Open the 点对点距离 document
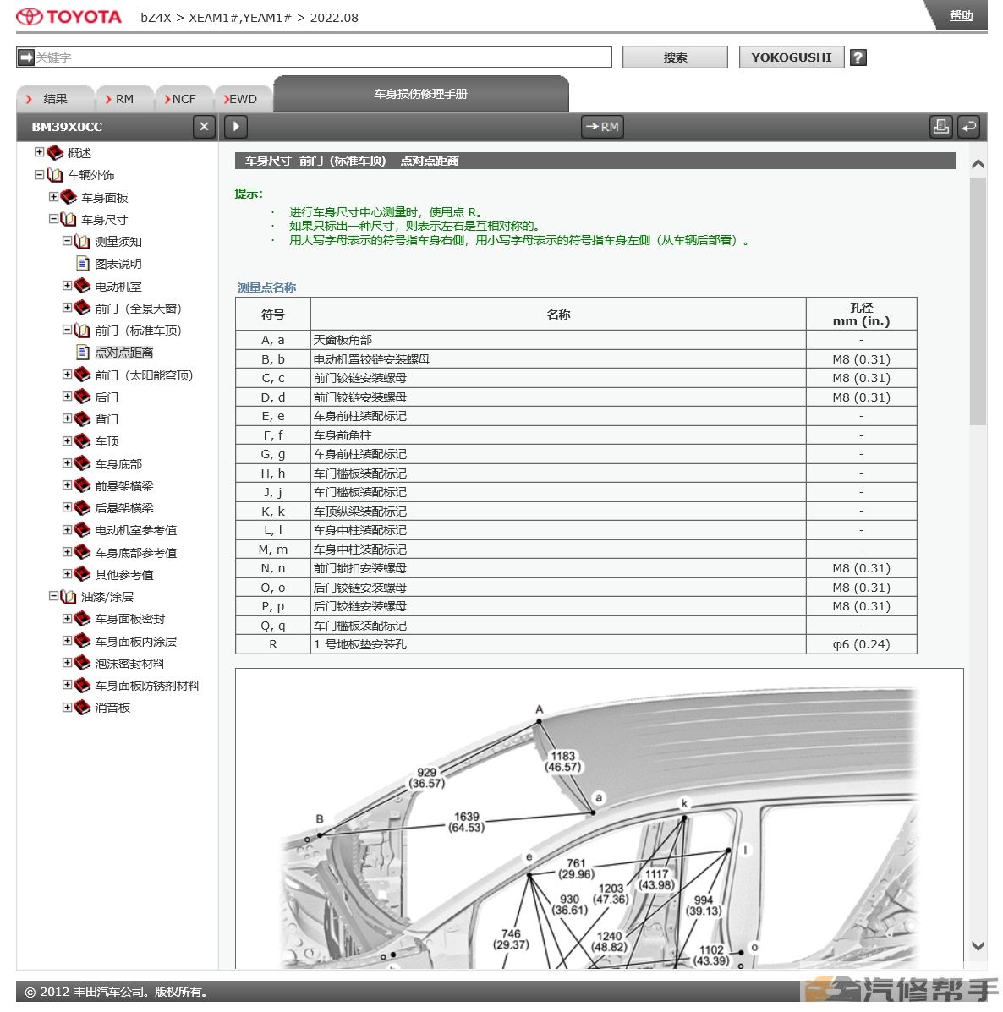 [x=124, y=353]
